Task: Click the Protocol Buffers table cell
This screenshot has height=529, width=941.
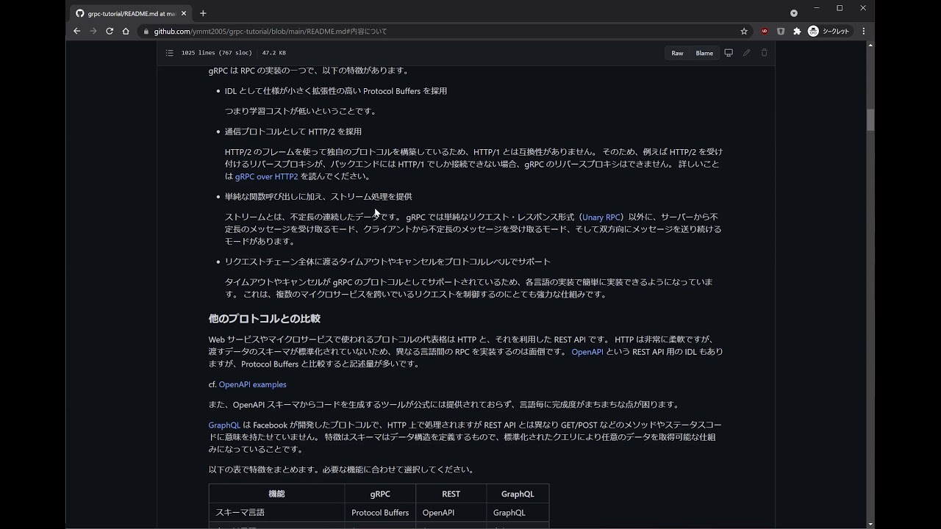Action: tap(380, 513)
